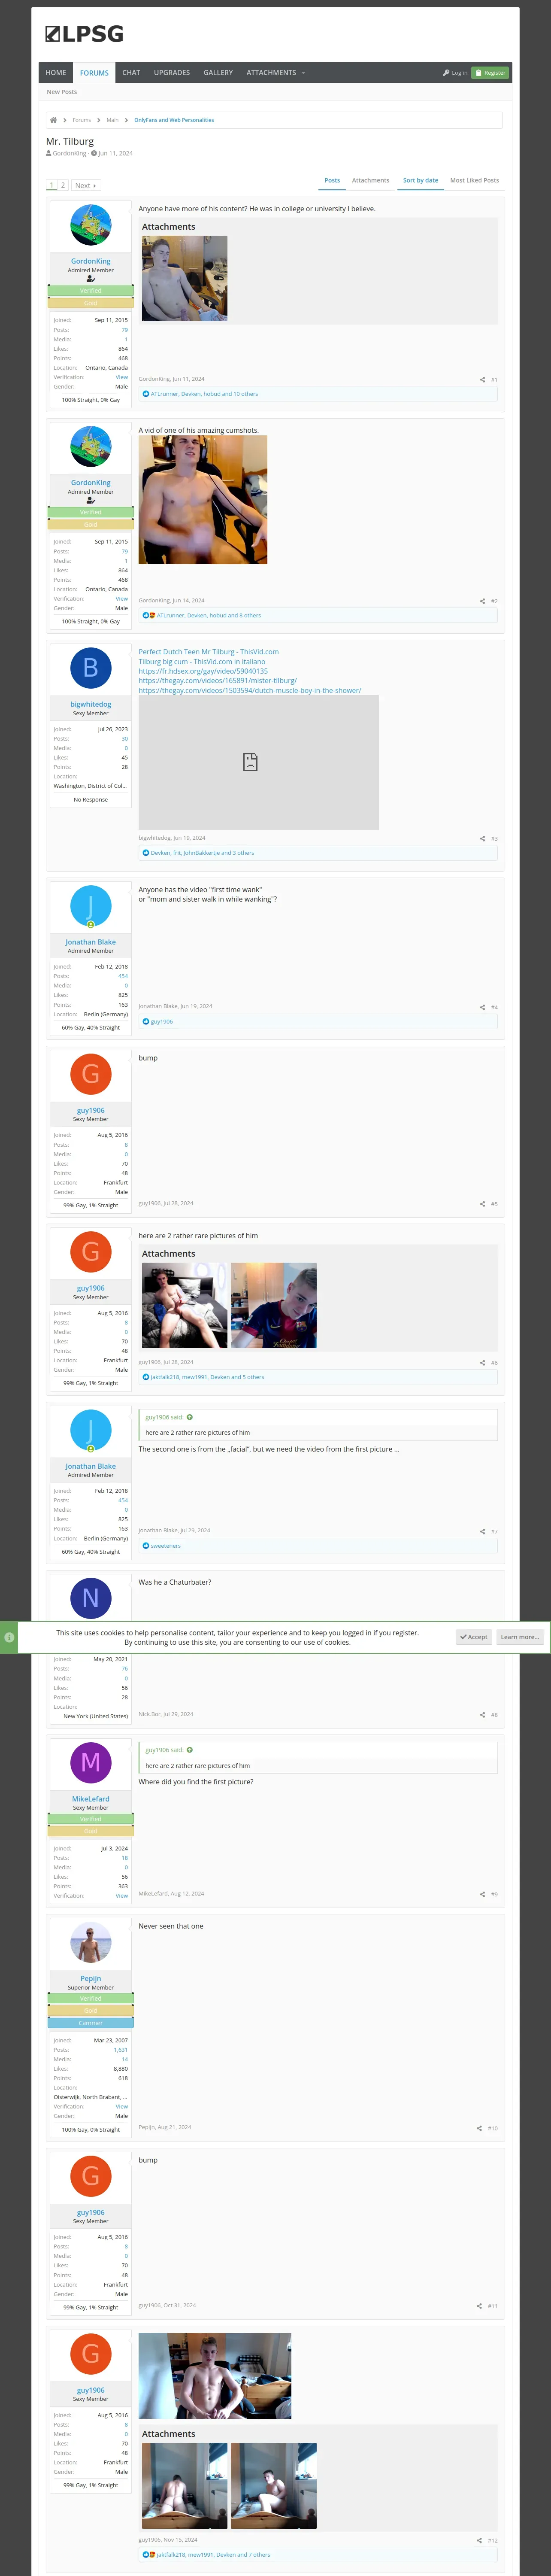The height and width of the screenshot is (2576, 551).
Task: Share post #1 via share icon
Action: [x=482, y=380]
